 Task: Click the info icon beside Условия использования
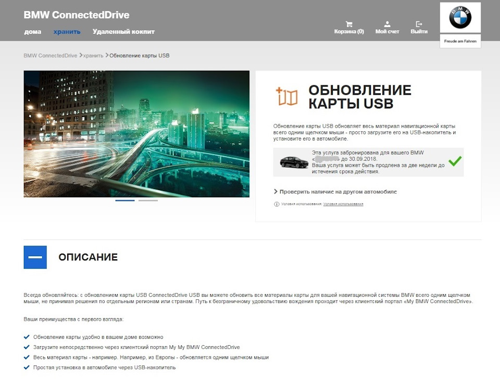[277, 204]
